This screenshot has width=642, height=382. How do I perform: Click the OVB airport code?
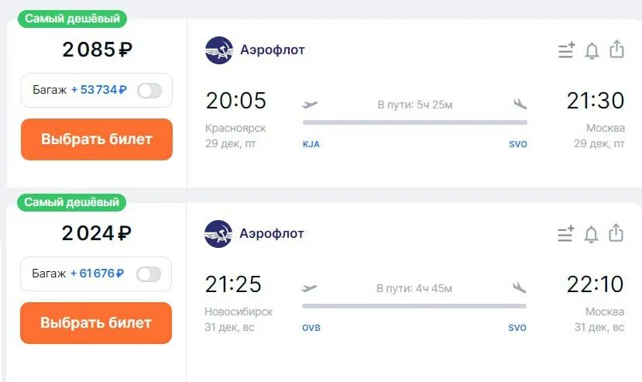pos(311,328)
